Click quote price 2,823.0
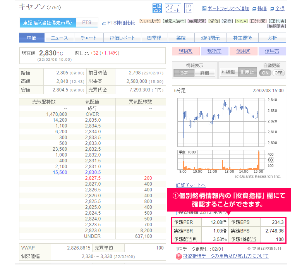 point(93,230)
